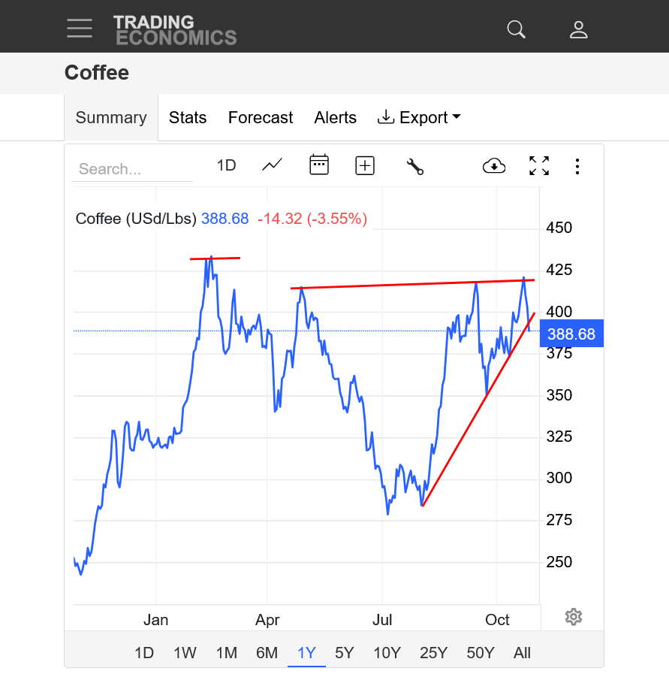669x677 pixels.
Task: Click the chart Search input field
Action: (x=131, y=169)
